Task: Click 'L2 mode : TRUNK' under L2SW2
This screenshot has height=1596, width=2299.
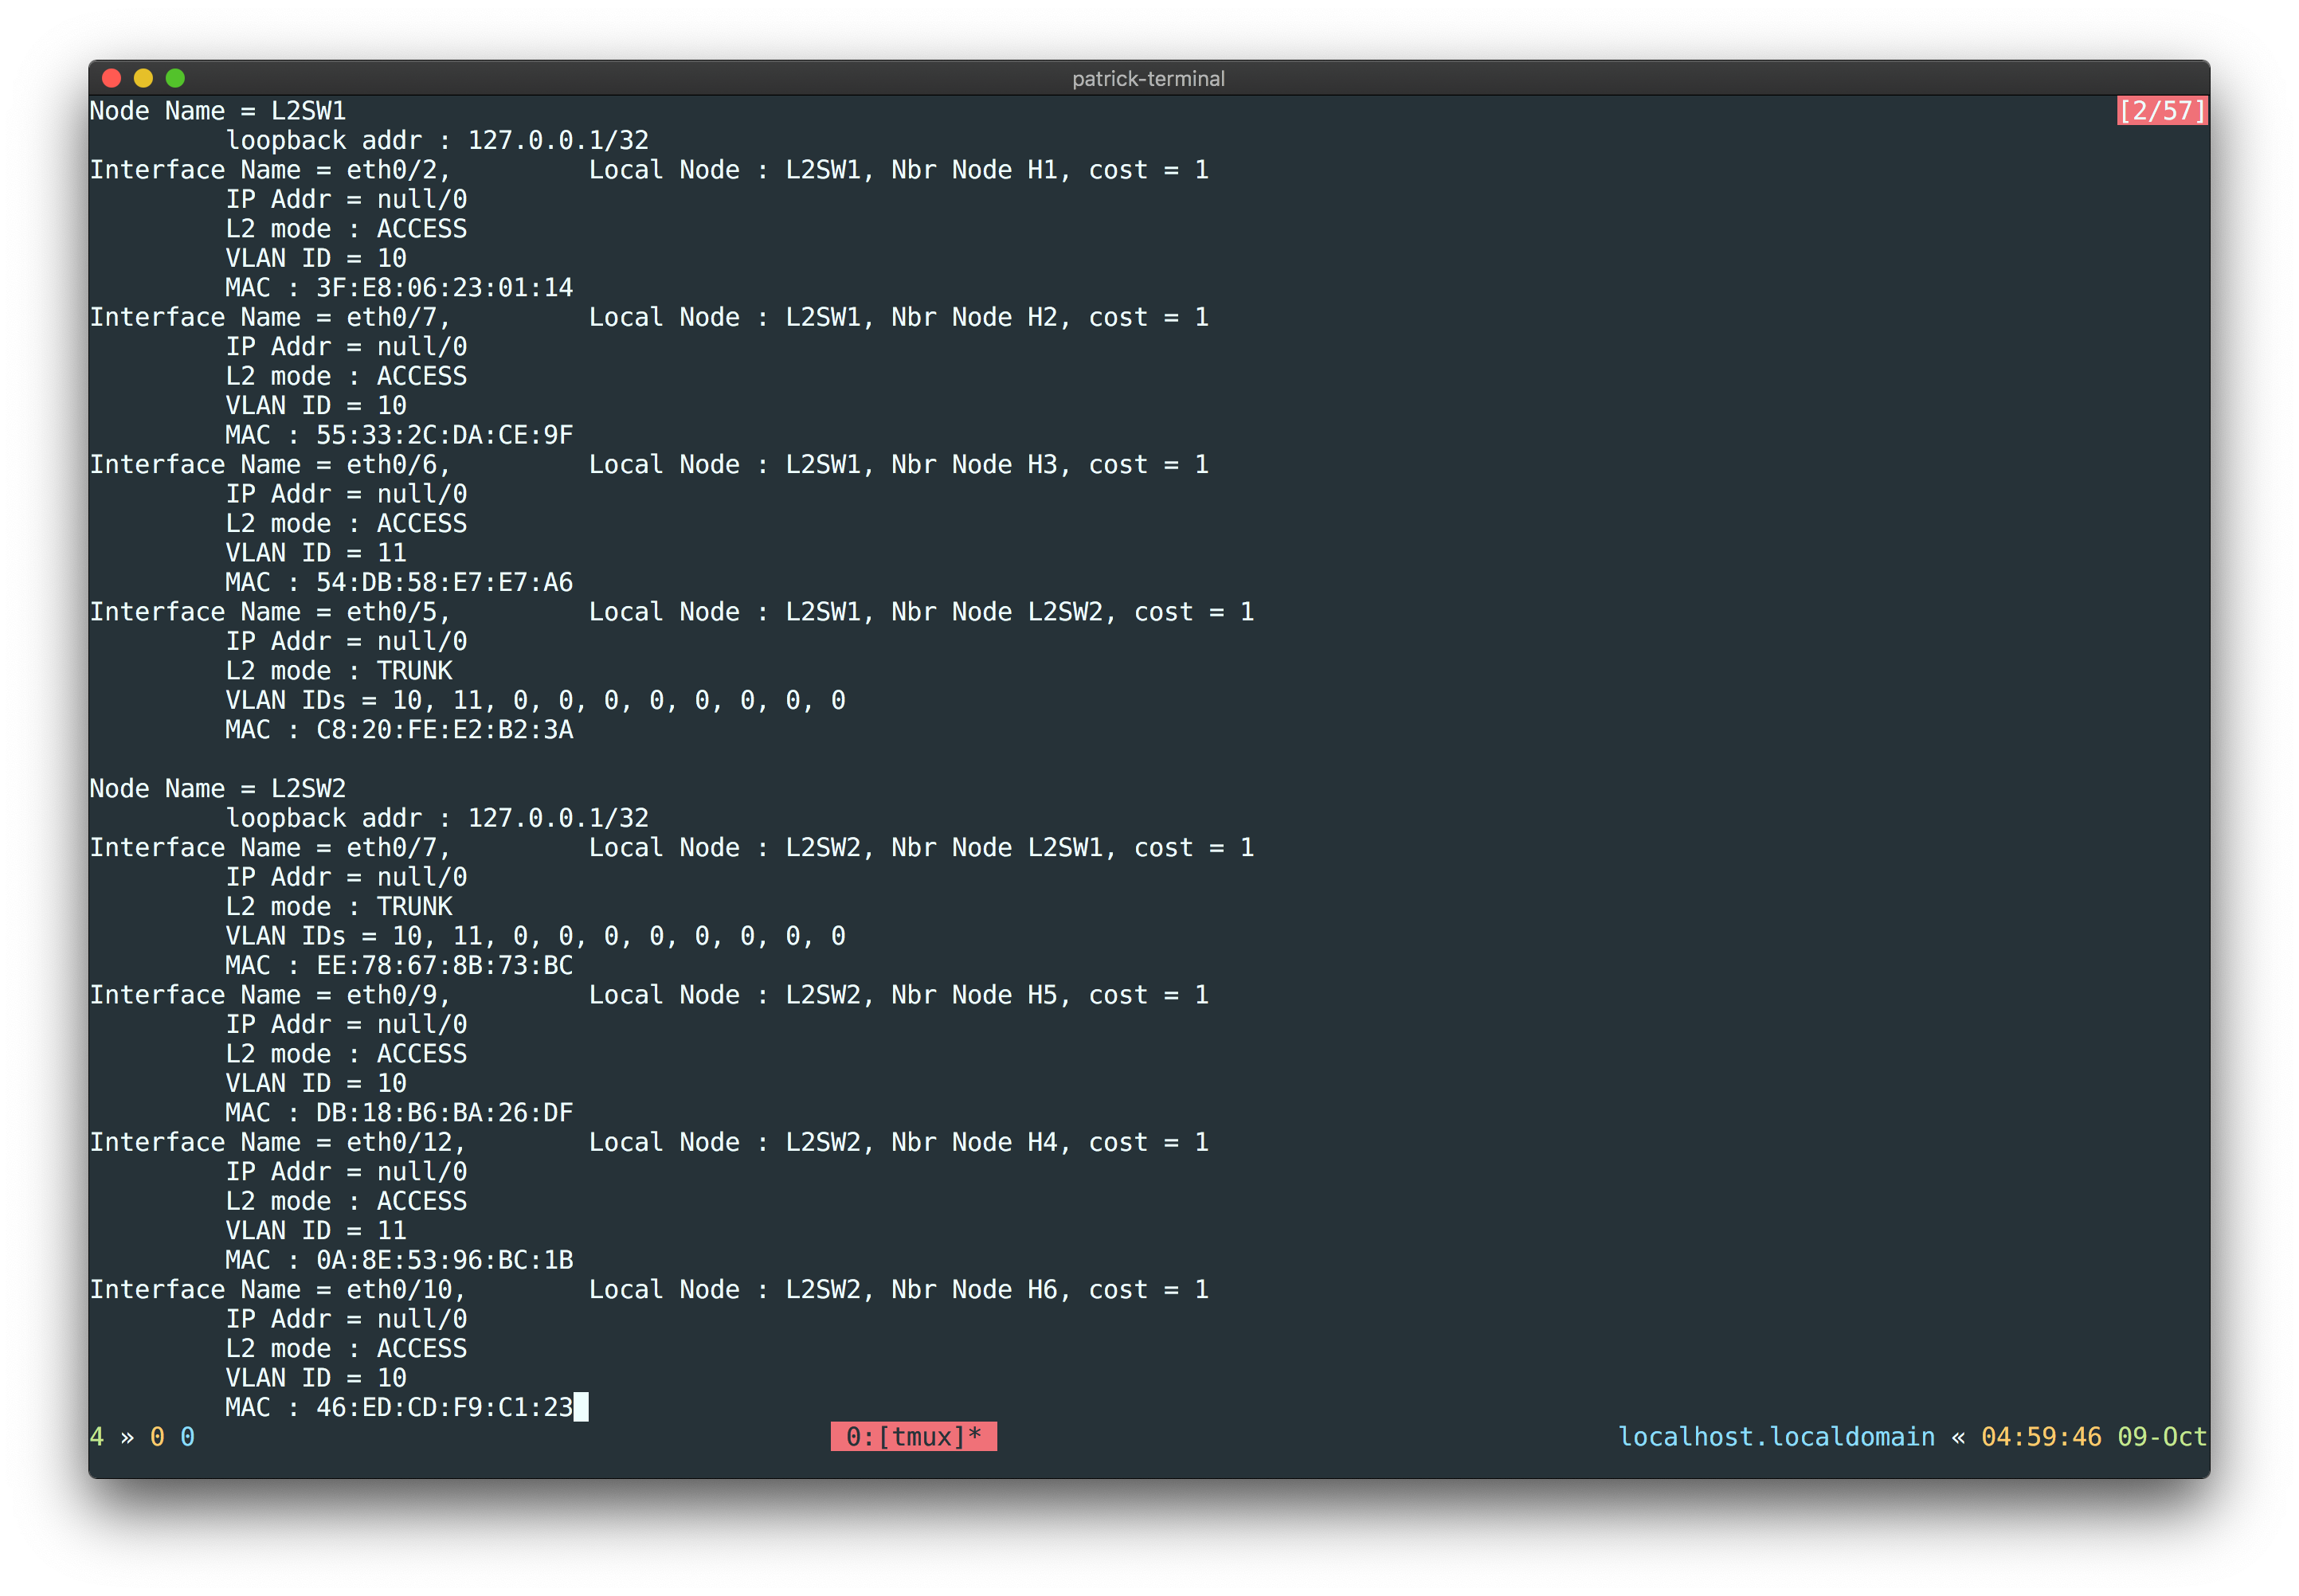Action: pyautogui.click(x=339, y=907)
